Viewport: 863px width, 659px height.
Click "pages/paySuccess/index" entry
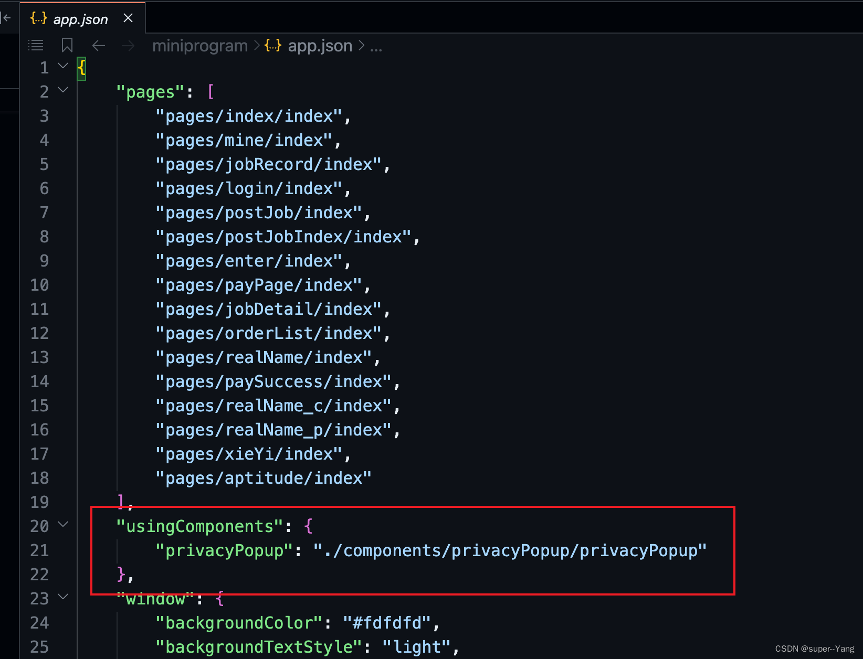click(x=273, y=382)
